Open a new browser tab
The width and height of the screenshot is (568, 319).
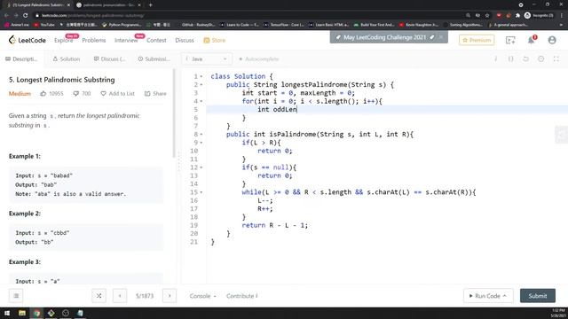(150, 5)
